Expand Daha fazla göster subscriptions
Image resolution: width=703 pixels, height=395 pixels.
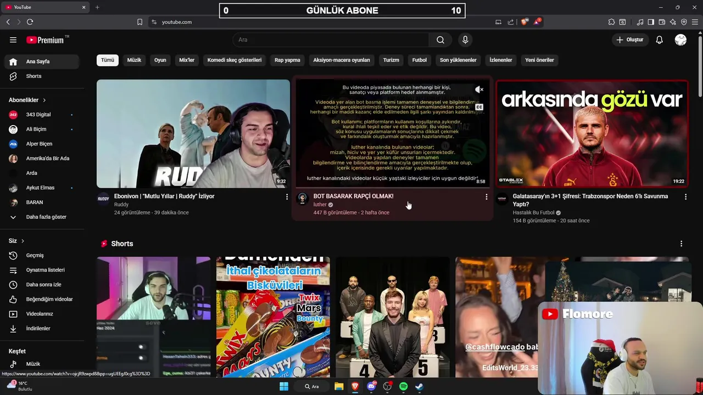(41, 217)
